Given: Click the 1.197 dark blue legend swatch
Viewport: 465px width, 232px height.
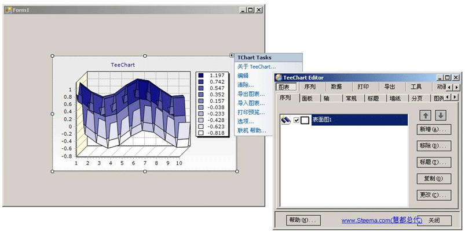Looking at the screenshot, I should click(x=200, y=76).
